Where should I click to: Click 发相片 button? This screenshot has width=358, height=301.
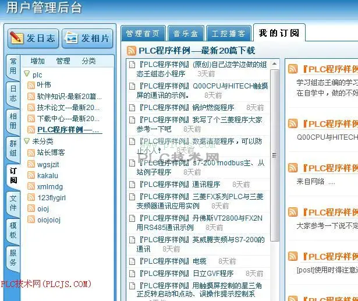[88, 38]
